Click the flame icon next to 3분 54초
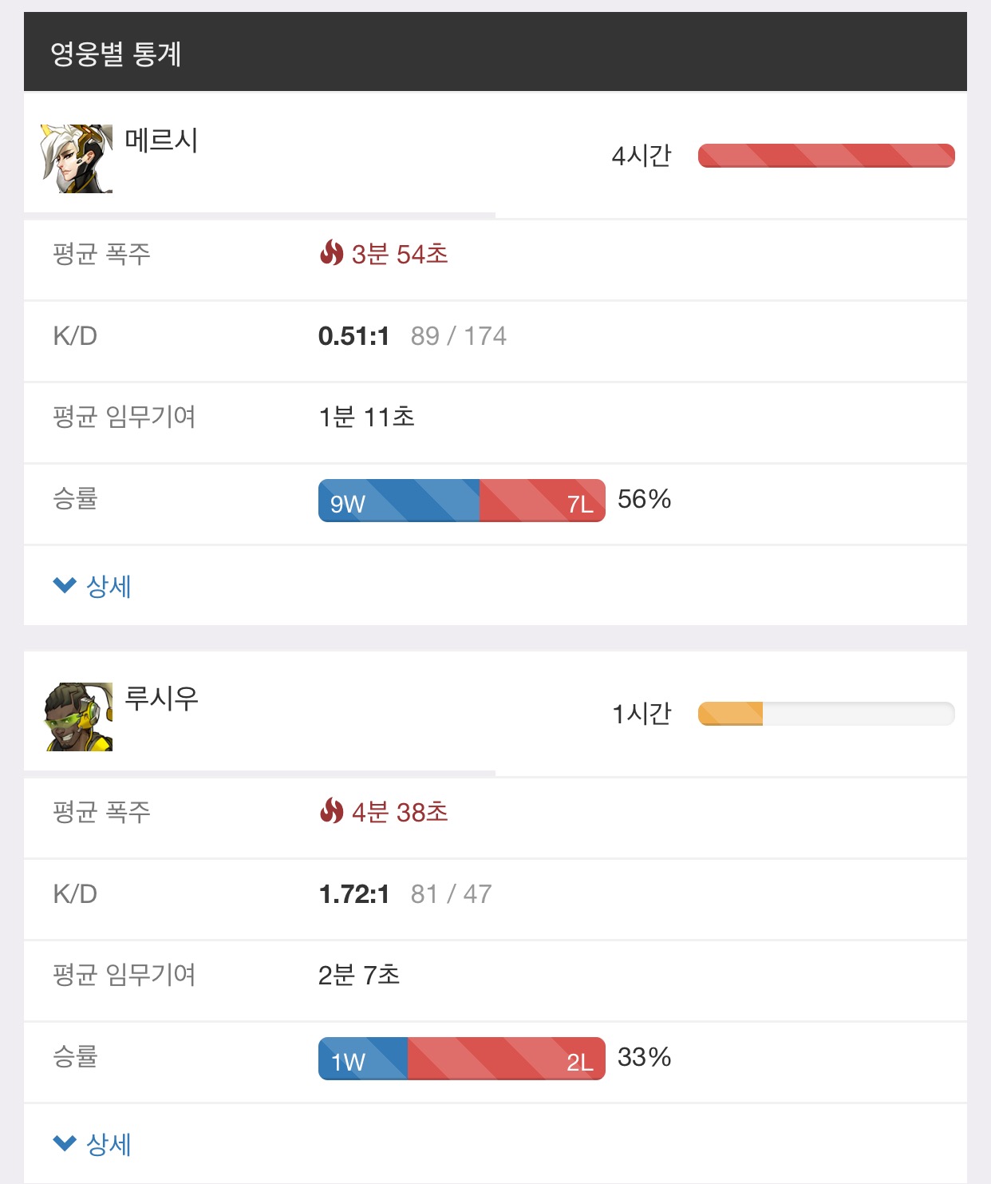This screenshot has width=991, height=1184. (331, 253)
